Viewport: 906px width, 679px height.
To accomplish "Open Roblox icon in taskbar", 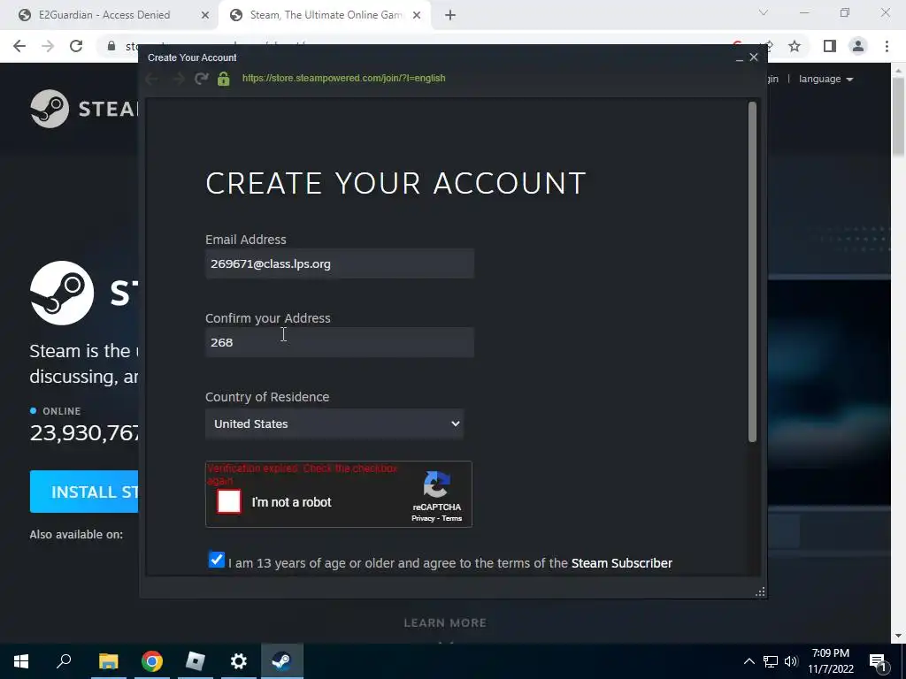I will tap(196, 661).
